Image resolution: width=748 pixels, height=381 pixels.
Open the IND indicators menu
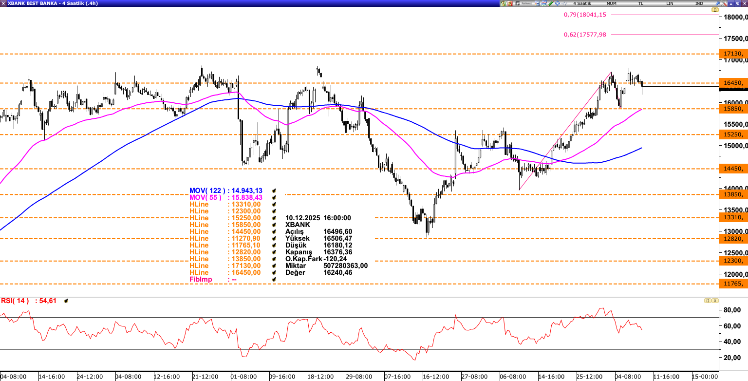point(699,3)
